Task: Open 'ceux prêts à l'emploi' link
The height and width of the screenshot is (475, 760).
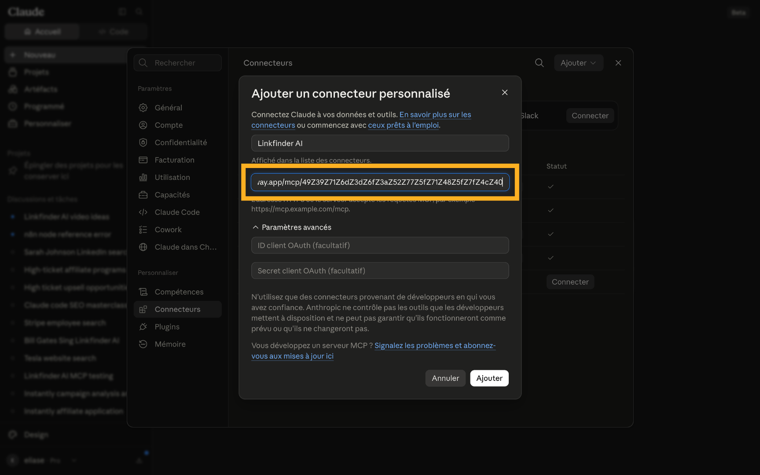Action: click(404, 125)
